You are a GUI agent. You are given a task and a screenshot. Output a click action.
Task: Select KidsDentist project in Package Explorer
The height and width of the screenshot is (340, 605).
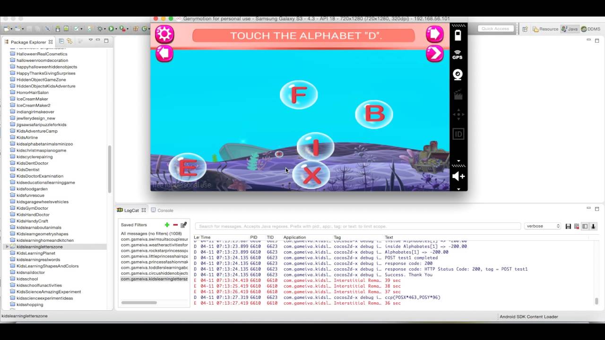(28, 170)
